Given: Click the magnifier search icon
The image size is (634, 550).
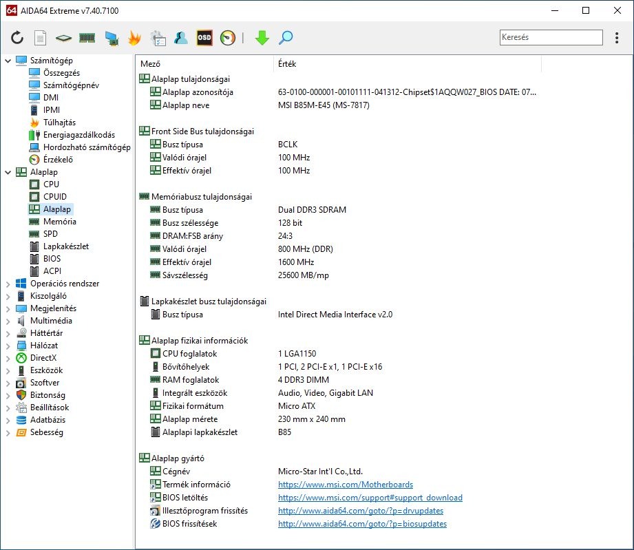Looking at the screenshot, I should point(286,38).
